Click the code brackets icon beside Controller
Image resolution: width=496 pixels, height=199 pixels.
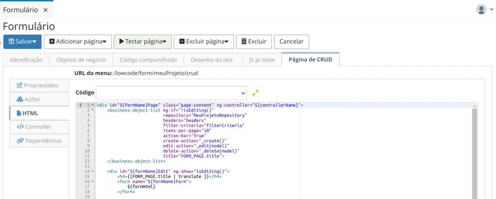[20, 127]
